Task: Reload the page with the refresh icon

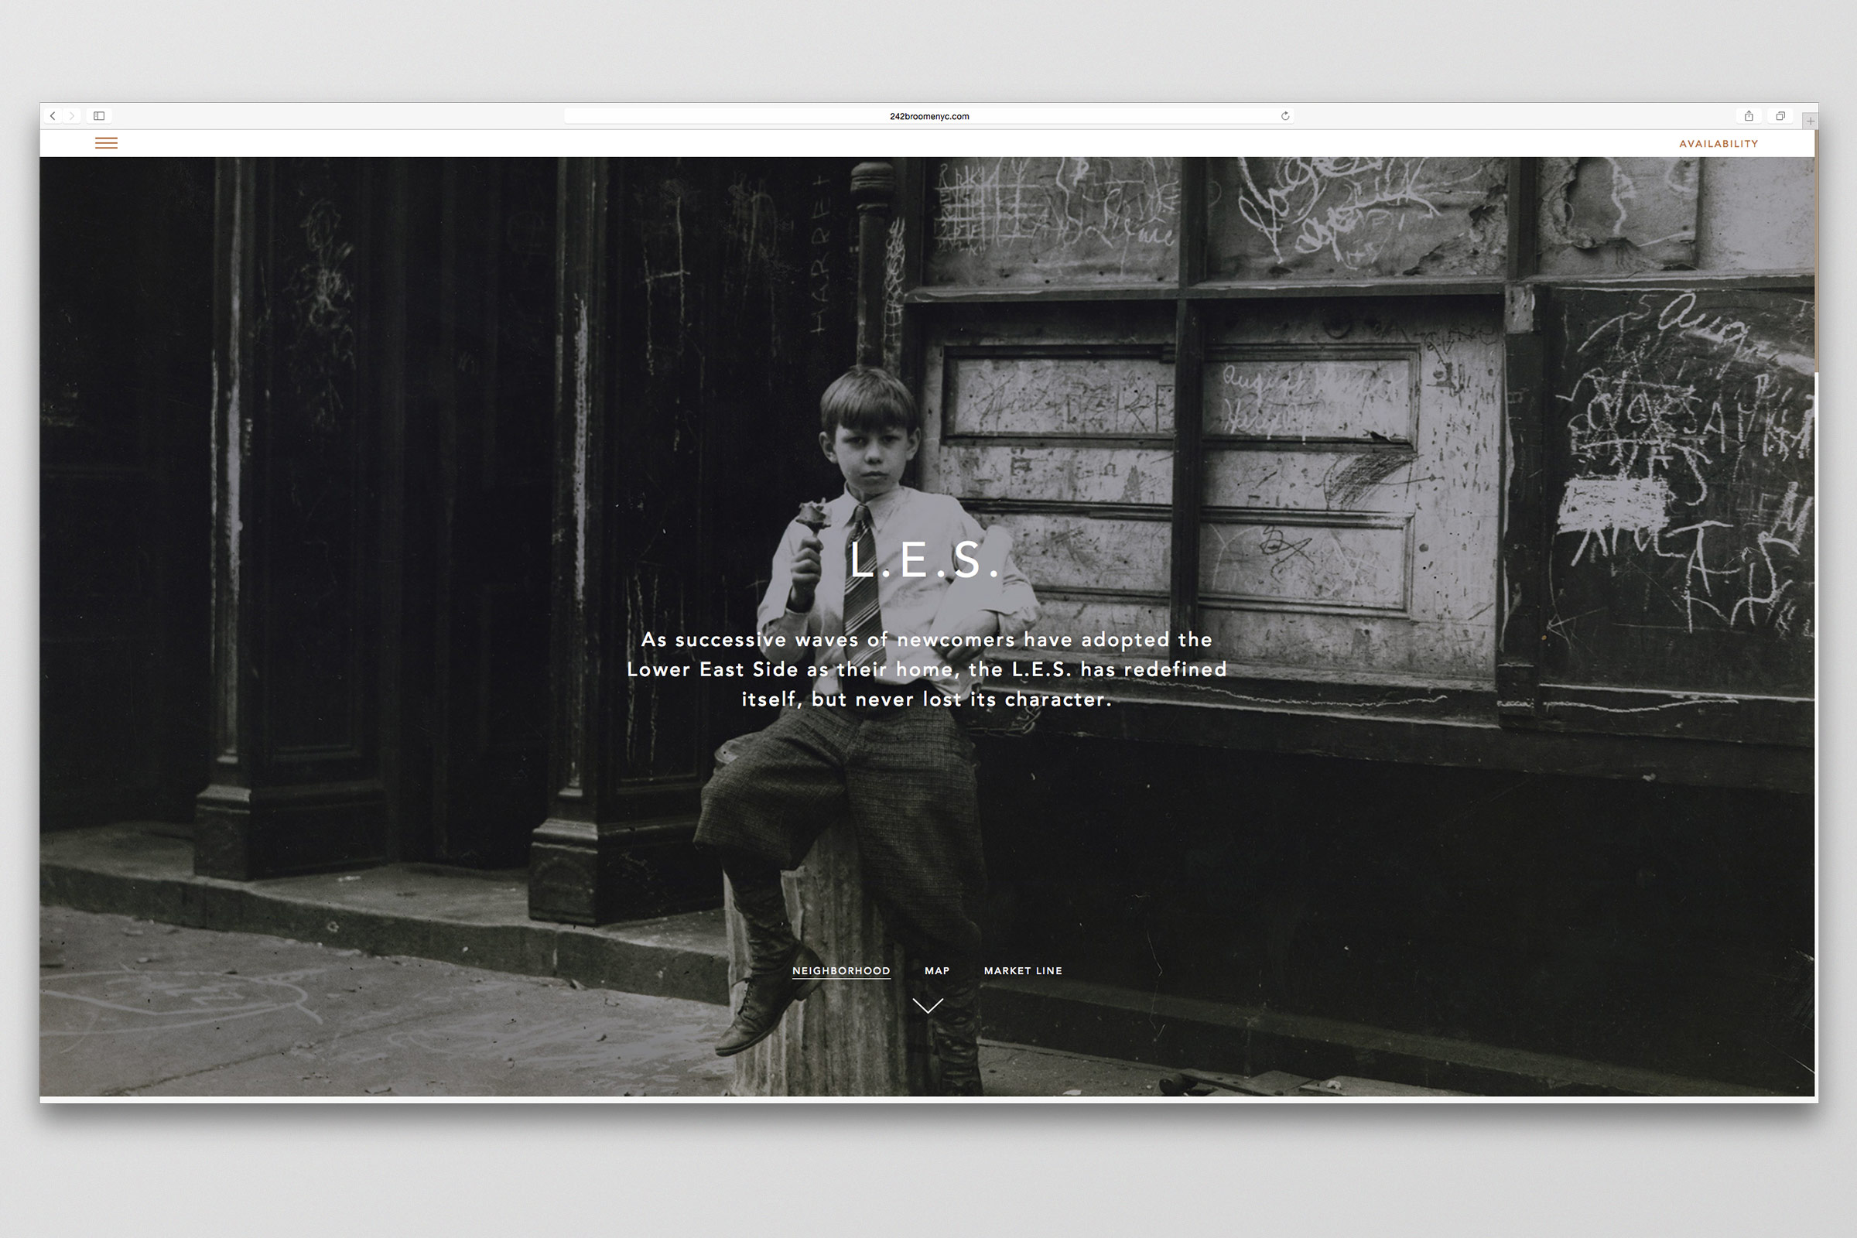Action: (x=1284, y=116)
